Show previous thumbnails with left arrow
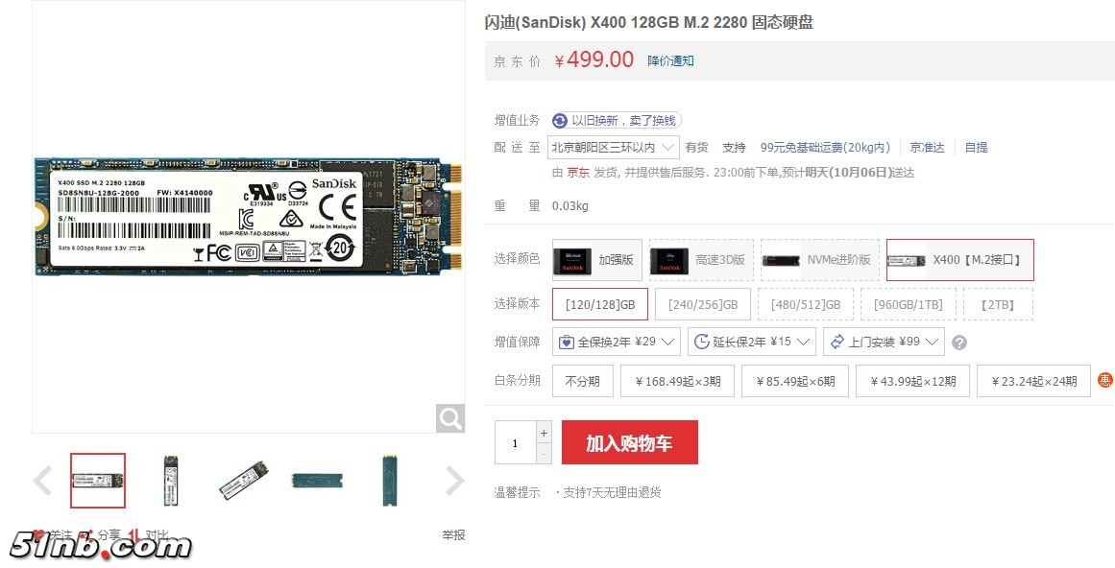 (x=42, y=481)
